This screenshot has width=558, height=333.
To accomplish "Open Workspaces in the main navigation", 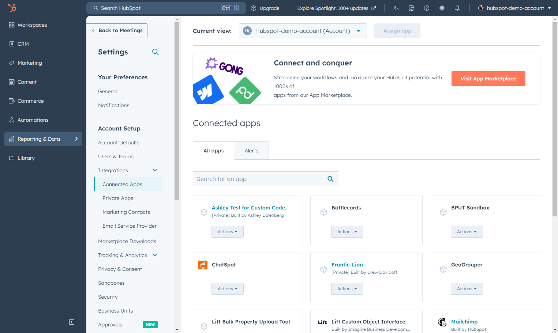I will pyautogui.click(x=43, y=25).
